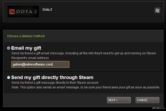
Task: Click the DOTA 2 wordmark in banner
Action: pyautogui.click(x=27, y=12)
